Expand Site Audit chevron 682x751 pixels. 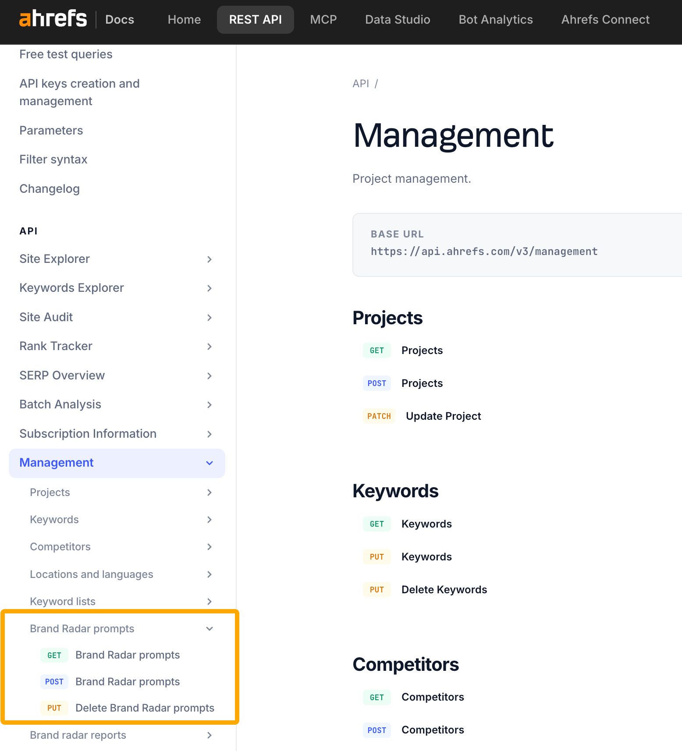click(210, 318)
